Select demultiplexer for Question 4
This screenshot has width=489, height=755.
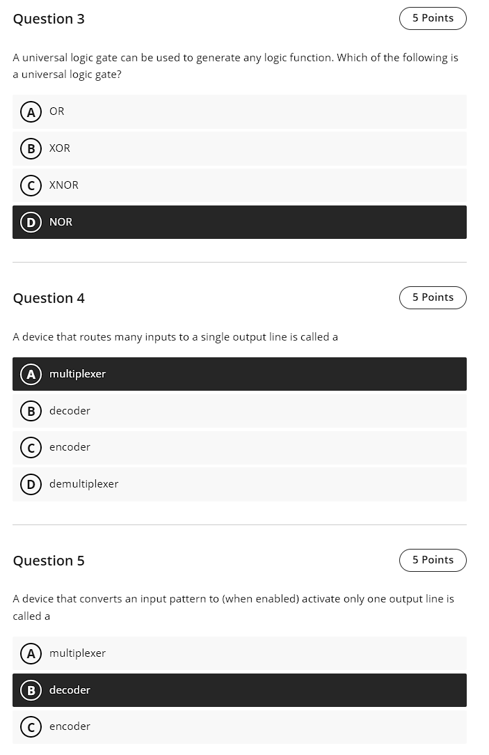tap(239, 484)
